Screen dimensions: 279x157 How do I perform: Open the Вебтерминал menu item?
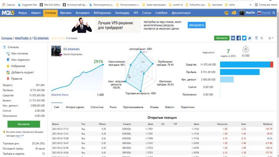pyautogui.click(x=102, y=13)
